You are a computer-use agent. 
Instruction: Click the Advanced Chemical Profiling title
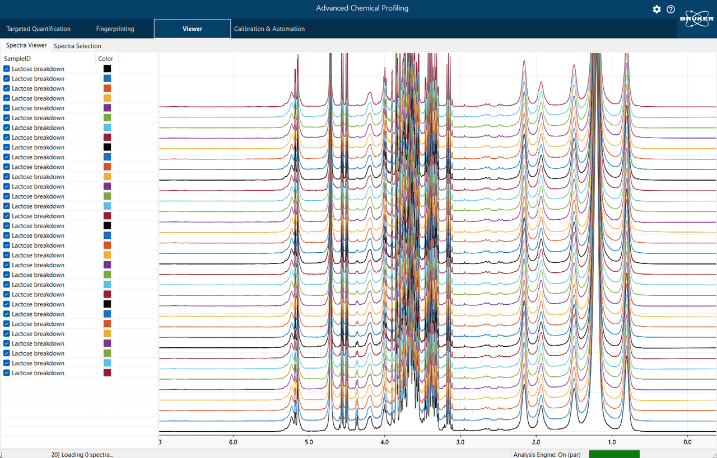[362, 8]
